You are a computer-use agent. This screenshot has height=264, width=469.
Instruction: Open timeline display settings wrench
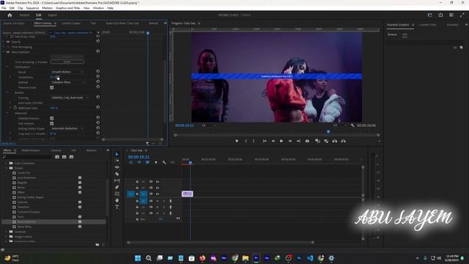(x=164, y=162)
